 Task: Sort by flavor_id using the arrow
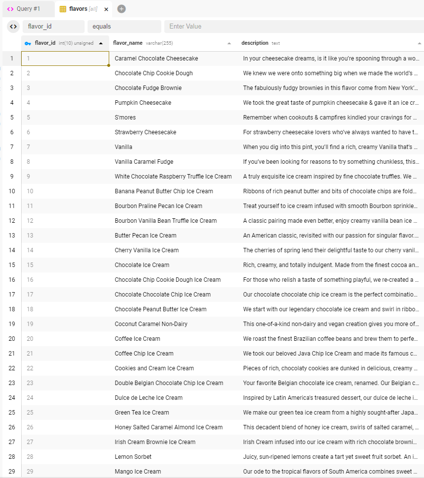pyautogui.click(x=101, y=43)
